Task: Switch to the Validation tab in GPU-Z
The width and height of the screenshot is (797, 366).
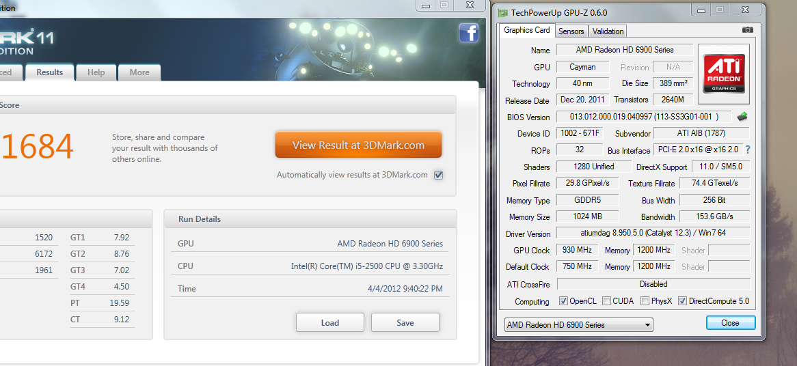Action: click(608, 31)
